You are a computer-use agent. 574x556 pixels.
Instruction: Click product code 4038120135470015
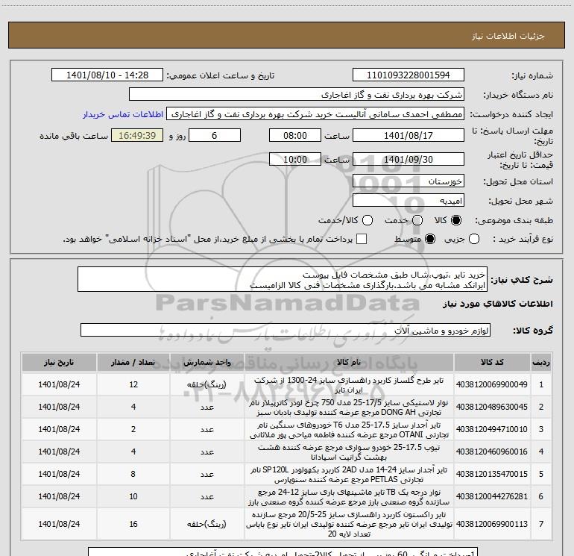[x=492, y=474]
